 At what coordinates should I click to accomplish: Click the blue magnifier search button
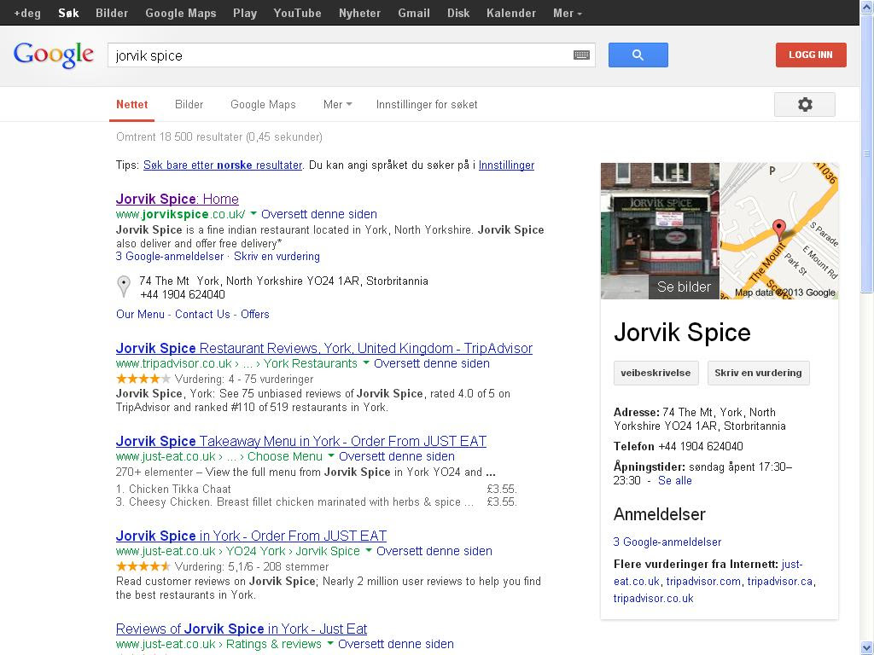638,55
